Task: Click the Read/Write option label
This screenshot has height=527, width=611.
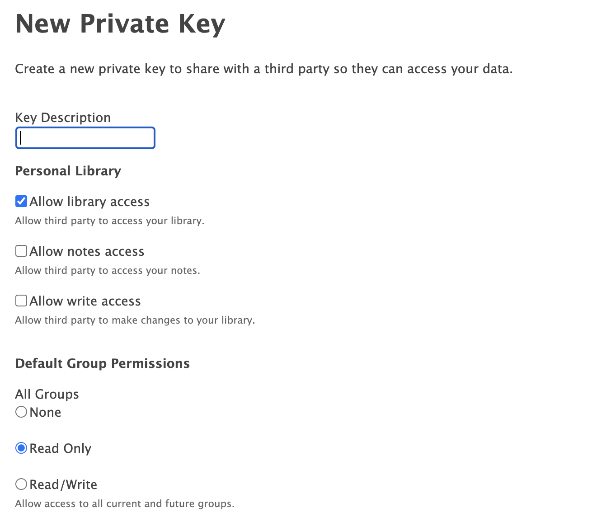Action: pos(63,484)
